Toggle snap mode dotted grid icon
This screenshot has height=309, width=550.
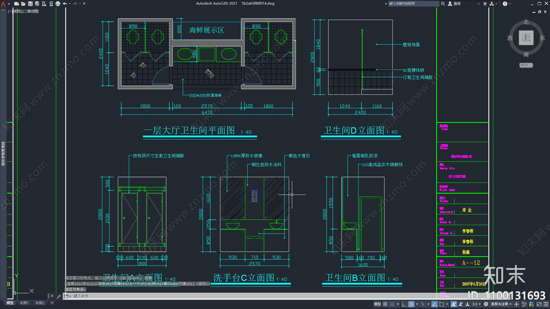(392, 304)
